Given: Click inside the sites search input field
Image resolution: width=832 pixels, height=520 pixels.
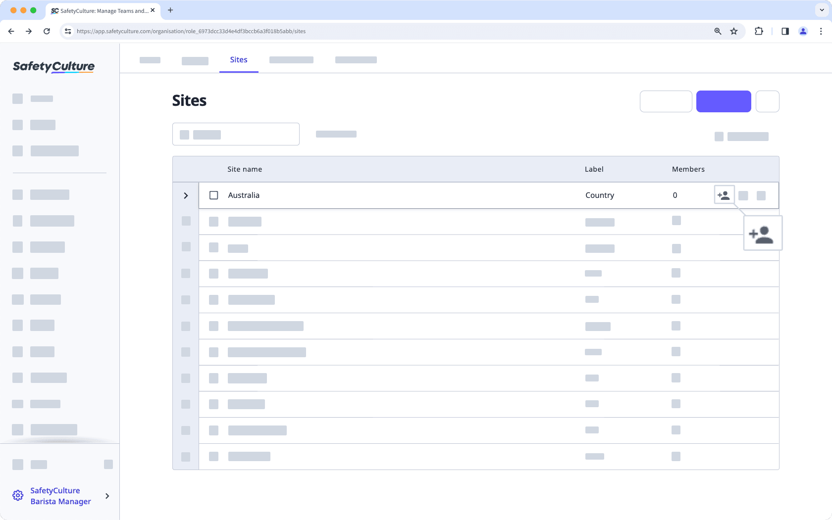Looking at the screenshot, I should coord(236,134).
